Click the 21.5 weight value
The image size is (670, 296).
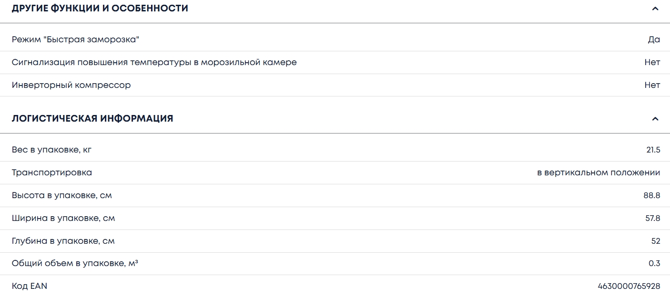(x=653, y=150)
